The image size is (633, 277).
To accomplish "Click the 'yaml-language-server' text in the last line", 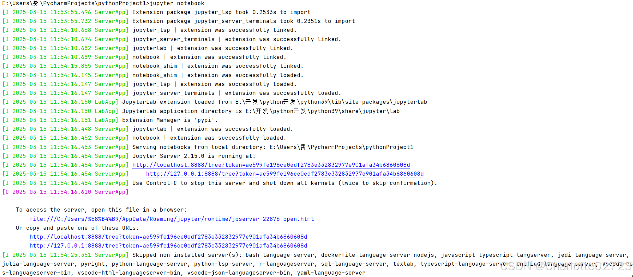I will click(x=331, y=273).
